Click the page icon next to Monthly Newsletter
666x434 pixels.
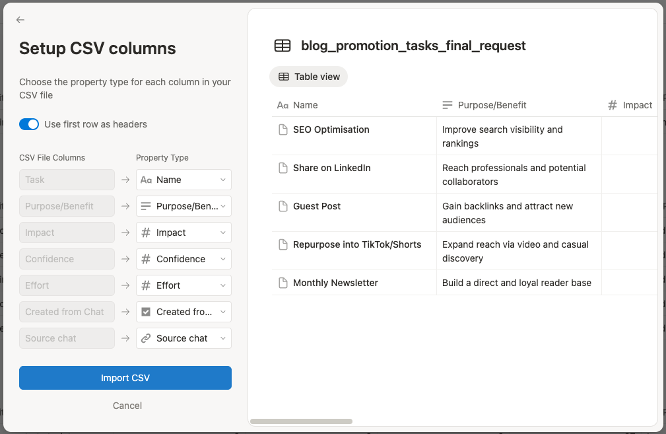click(x=282, y=283)
